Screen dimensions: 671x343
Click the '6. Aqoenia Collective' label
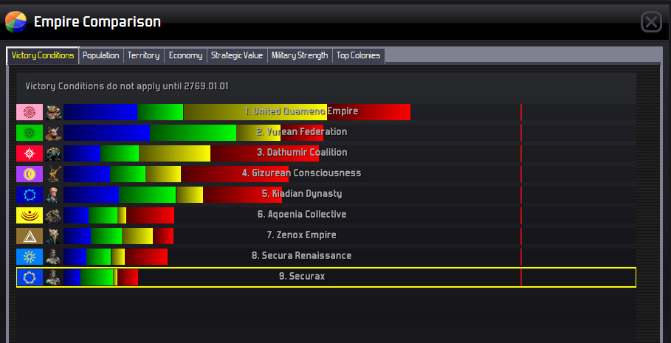pos(302,214)
